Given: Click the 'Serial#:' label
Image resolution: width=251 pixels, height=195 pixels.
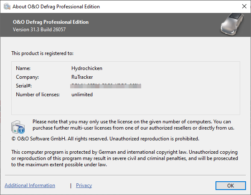Looking at the screenshot, I should coord(24,86).
